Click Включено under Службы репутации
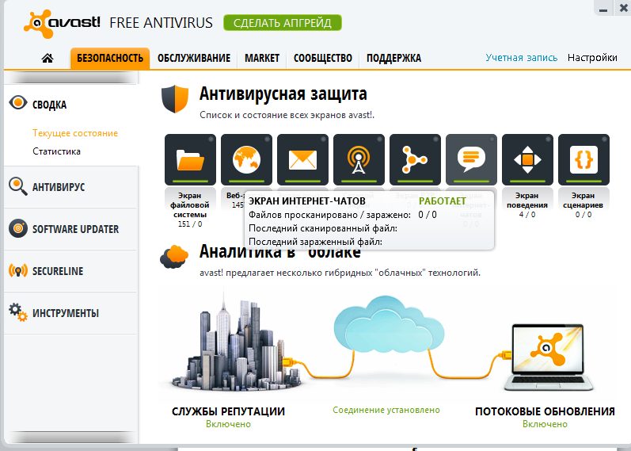Screen dimensions: 631x451 point(228,424)
